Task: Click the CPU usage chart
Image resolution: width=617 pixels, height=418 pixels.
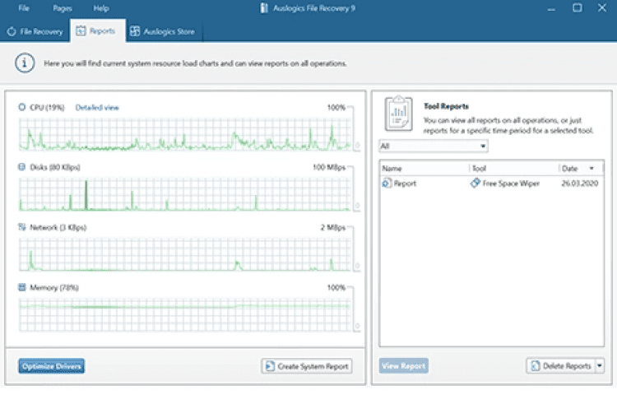Action: coord(184,134)
